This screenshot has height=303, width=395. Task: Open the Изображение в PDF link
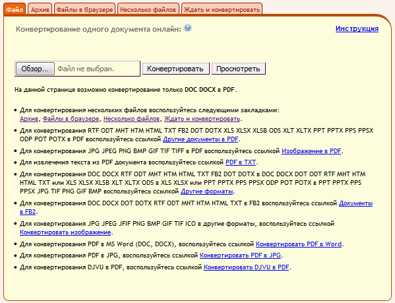pos(311,151)
